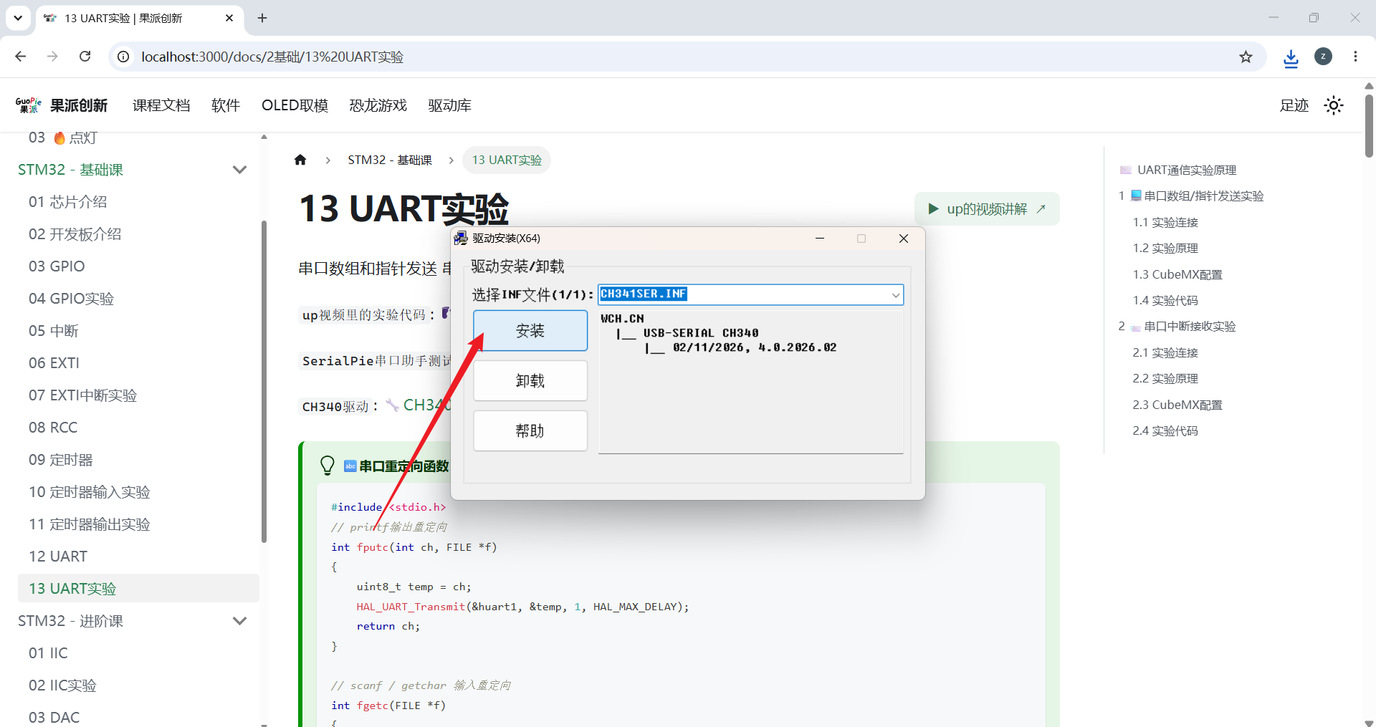The height and width of the screenshot is (727, 1376).
Task: Open the browser downloads icon
Action: [1291, 57]
